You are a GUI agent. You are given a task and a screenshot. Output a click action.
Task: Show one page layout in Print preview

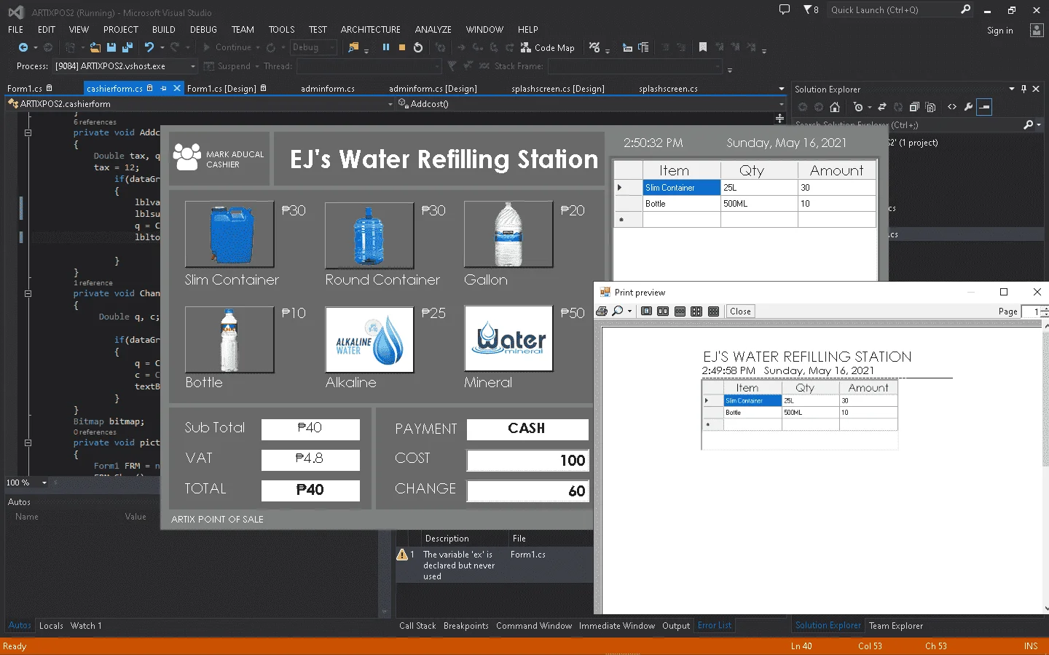pyautogui.click(x=646, y=311)
